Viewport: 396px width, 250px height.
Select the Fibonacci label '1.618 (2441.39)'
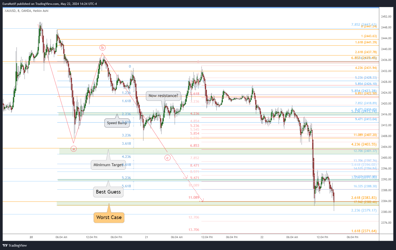[366, 42]
